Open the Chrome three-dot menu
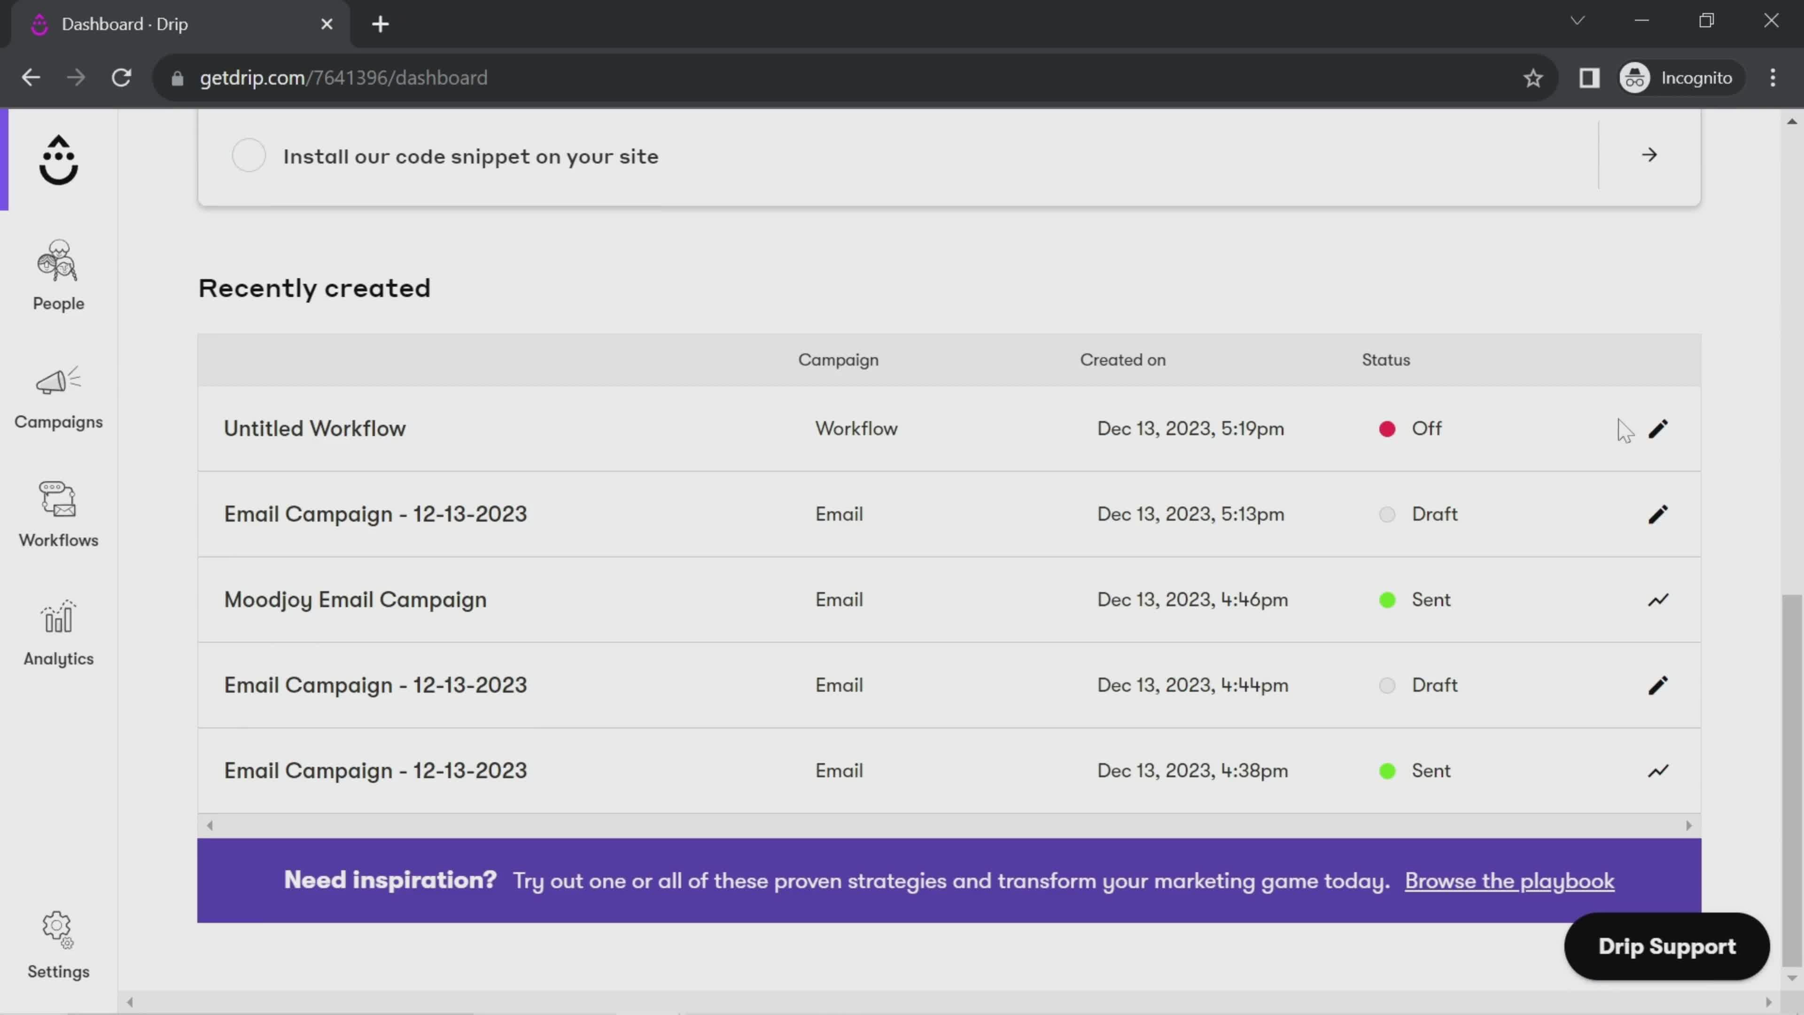 click(1773, 78)
